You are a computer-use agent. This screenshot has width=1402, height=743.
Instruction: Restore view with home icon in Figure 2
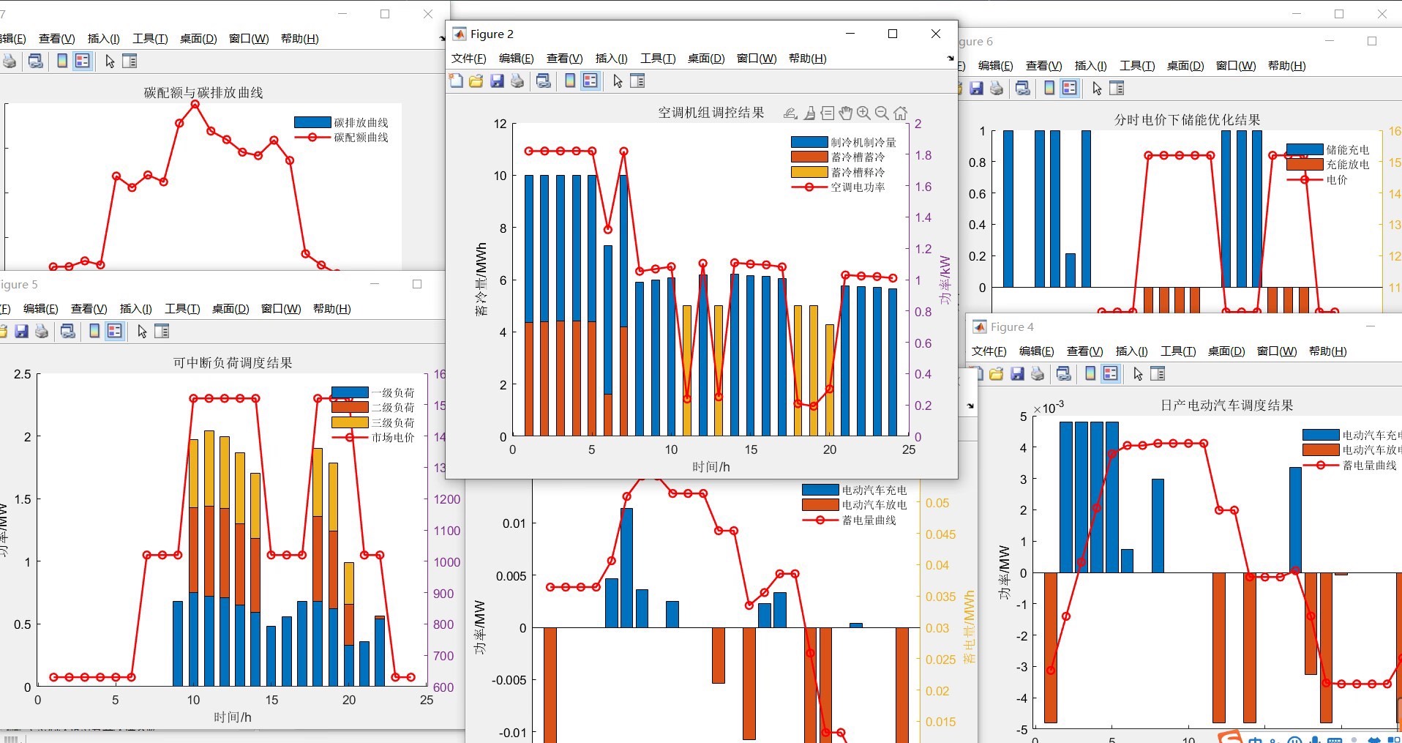(900, 113)
